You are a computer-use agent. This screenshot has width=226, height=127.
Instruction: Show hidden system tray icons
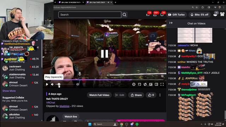(x=201, y=124)
